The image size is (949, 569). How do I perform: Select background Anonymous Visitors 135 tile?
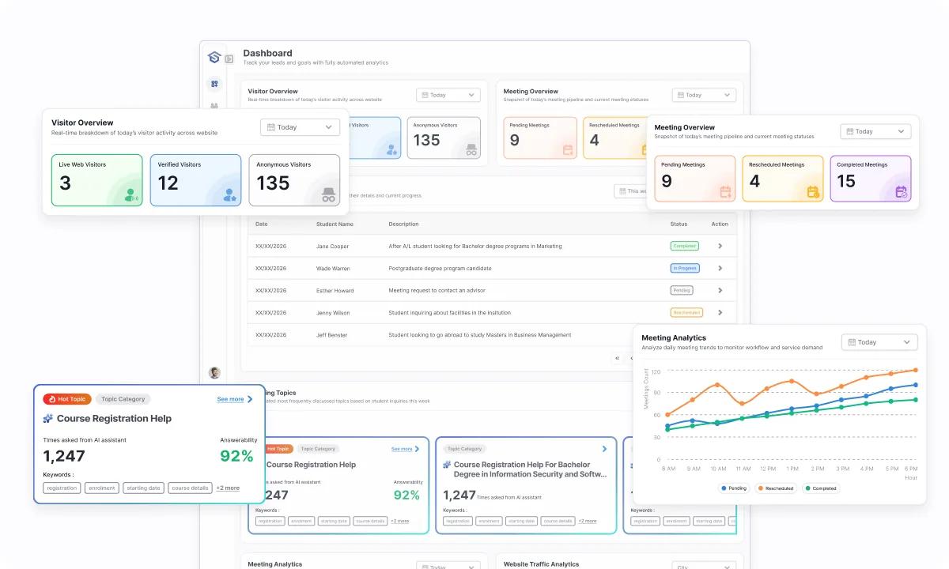(x=444, y=138)
